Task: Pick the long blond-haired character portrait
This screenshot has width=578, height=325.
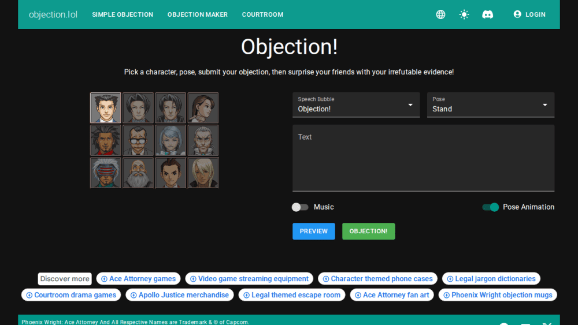Action: coord(203,173)
